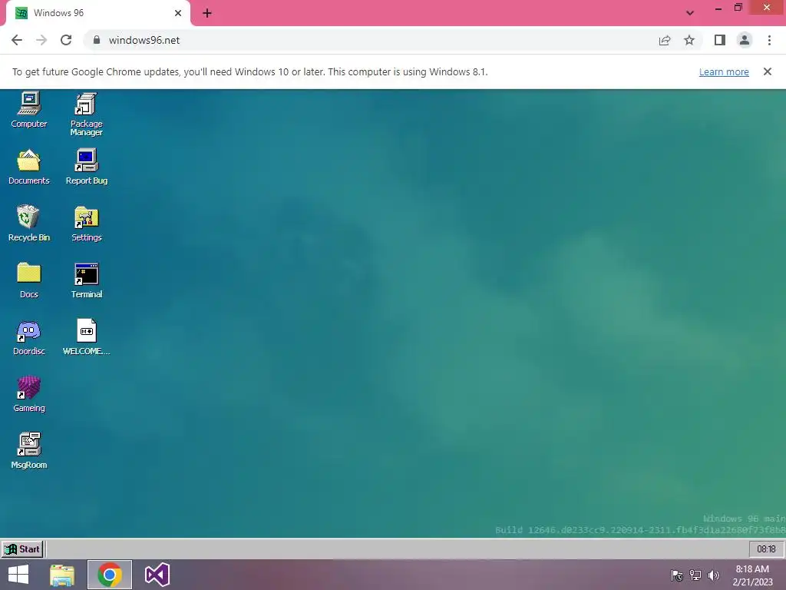Dismiss the Chrome update notification bar
This screenshot has width=786, height=590.
tap(768, 71)
